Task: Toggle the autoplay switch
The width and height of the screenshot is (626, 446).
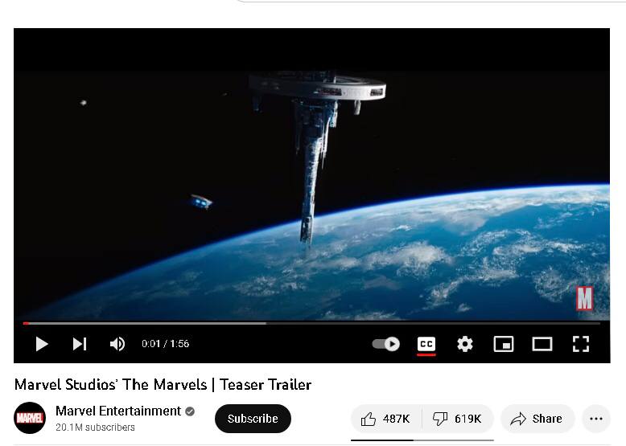Action: click(386, 344)
